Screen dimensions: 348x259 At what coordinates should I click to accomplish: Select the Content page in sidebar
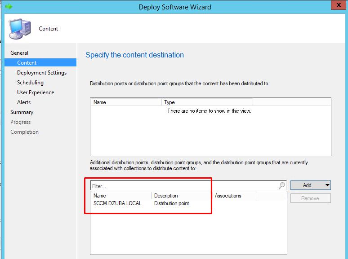tap(27, 63)
